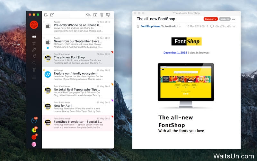This screenshot has height=161, width=257.
Task: Click quick reply speech bubble icon
Action: point(212,26)
